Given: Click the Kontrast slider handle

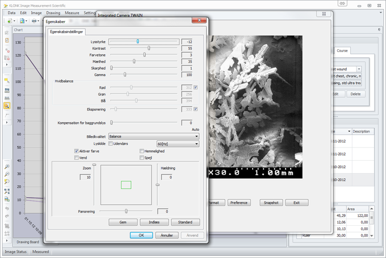Looking at the screenshot, I should [x=149, y=48].
